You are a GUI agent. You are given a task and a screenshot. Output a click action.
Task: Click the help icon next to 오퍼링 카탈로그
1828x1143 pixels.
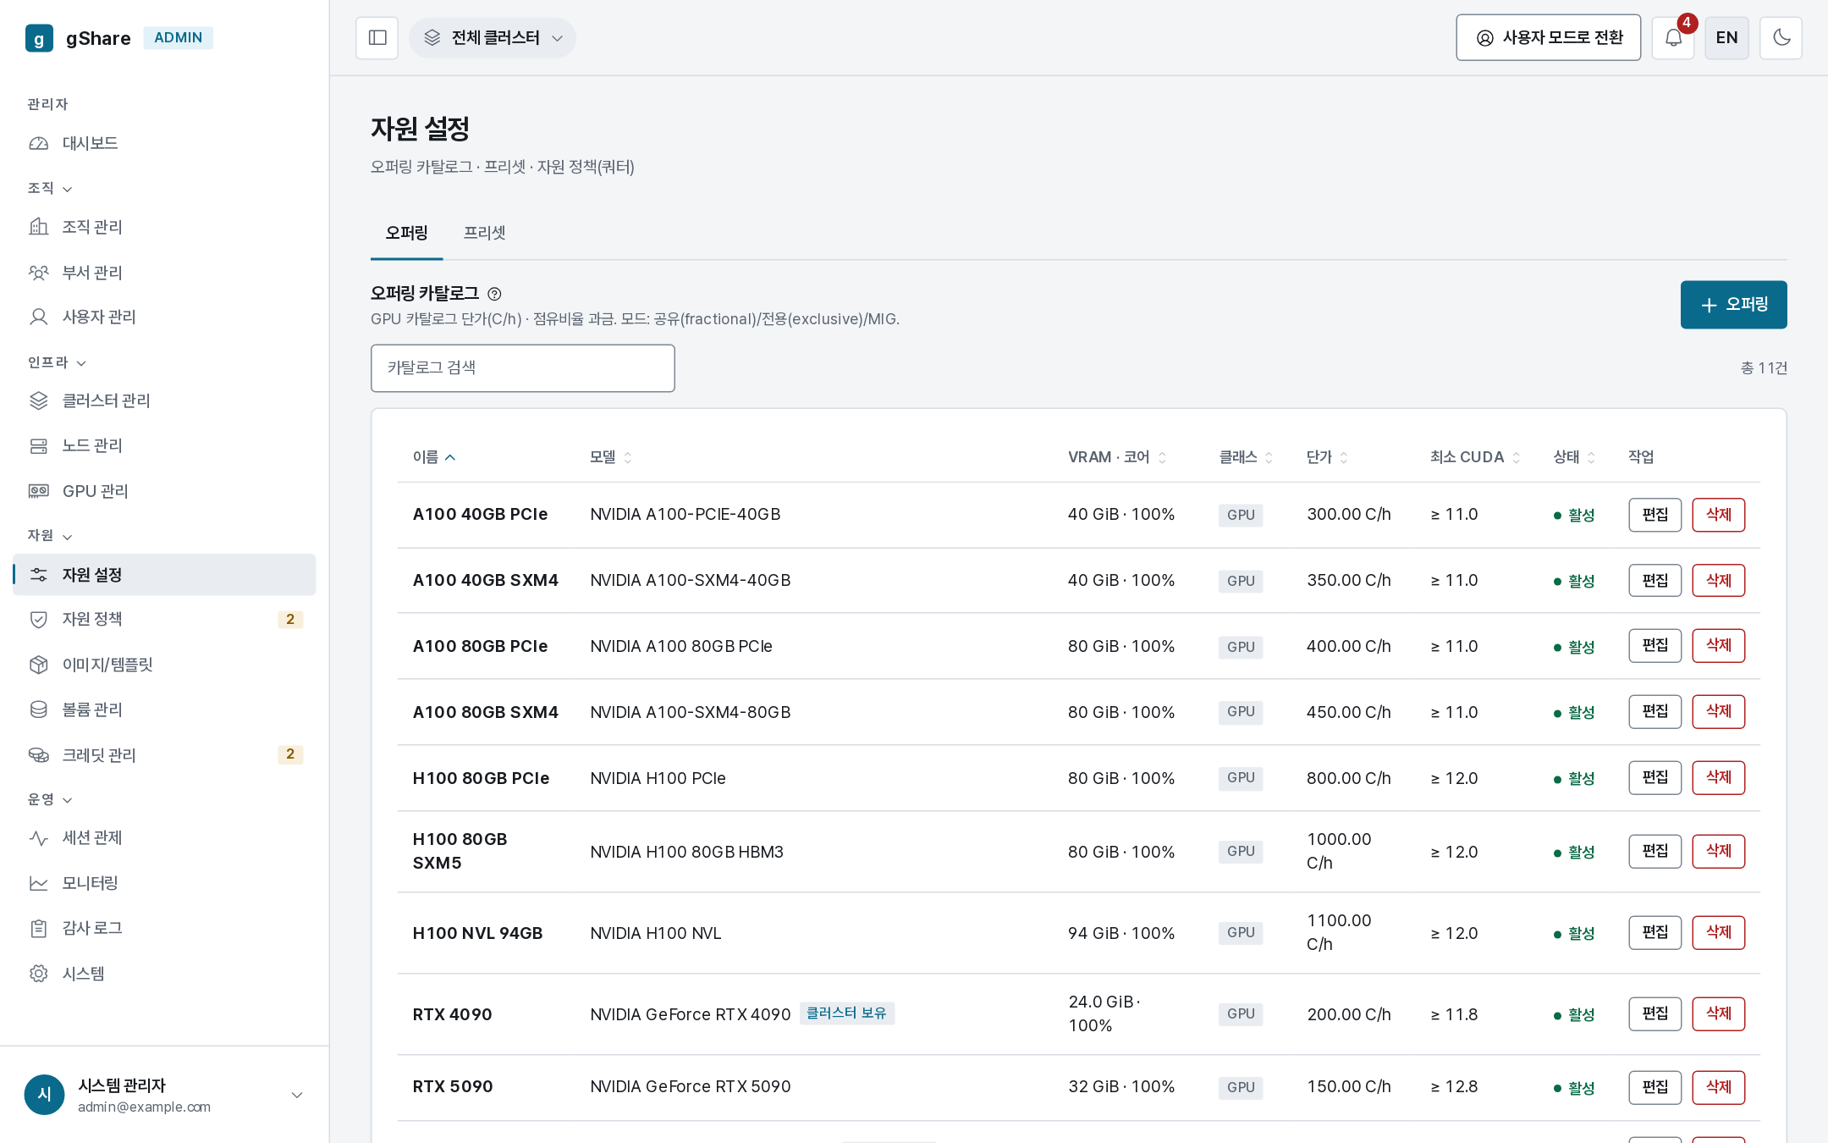point(495,294)
